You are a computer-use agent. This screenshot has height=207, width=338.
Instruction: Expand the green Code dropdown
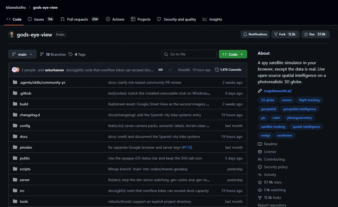click(x=233, y=54)
